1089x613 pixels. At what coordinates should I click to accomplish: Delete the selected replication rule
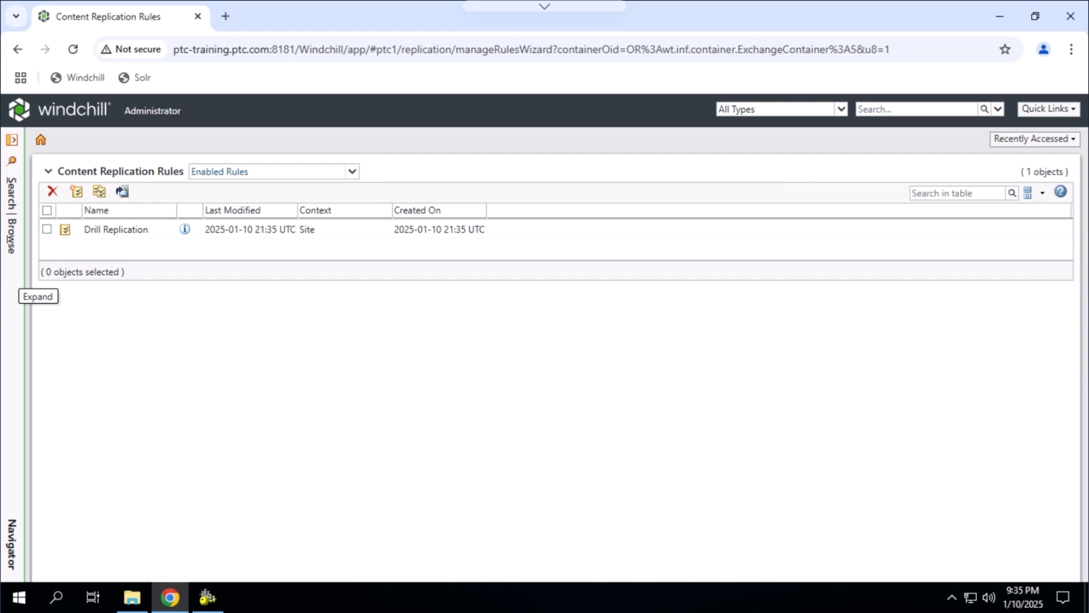pos(52,191)
